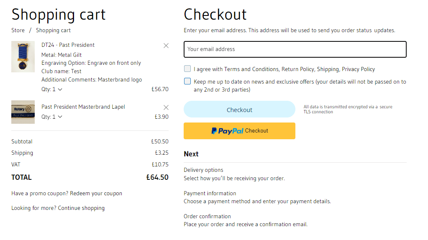Tick the Terms and Conditions agreement checkbox
Screen dimensions: 428x240
[187, 69]
